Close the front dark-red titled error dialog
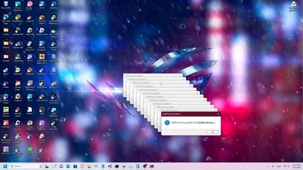 point(218,114)
